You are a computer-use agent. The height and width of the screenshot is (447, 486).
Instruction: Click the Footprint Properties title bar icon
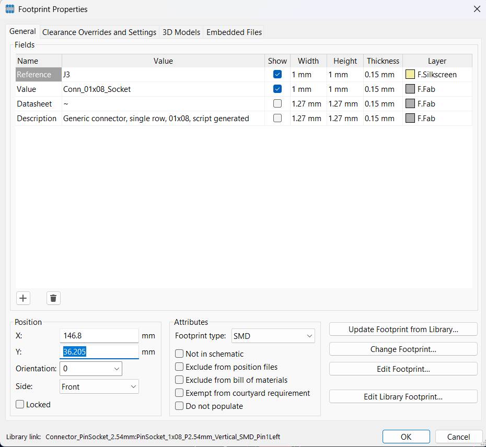point(9,9)
